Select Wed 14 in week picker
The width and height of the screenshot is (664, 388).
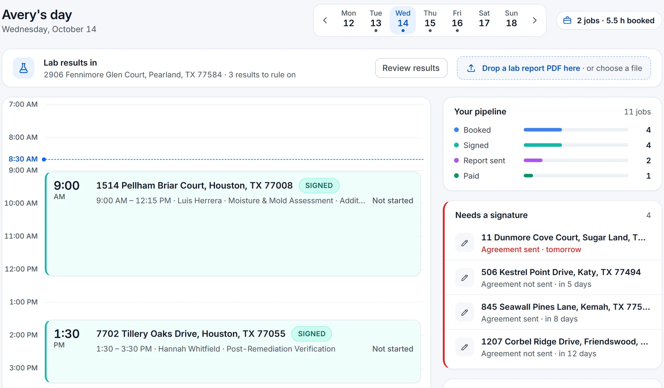point(403,20)
